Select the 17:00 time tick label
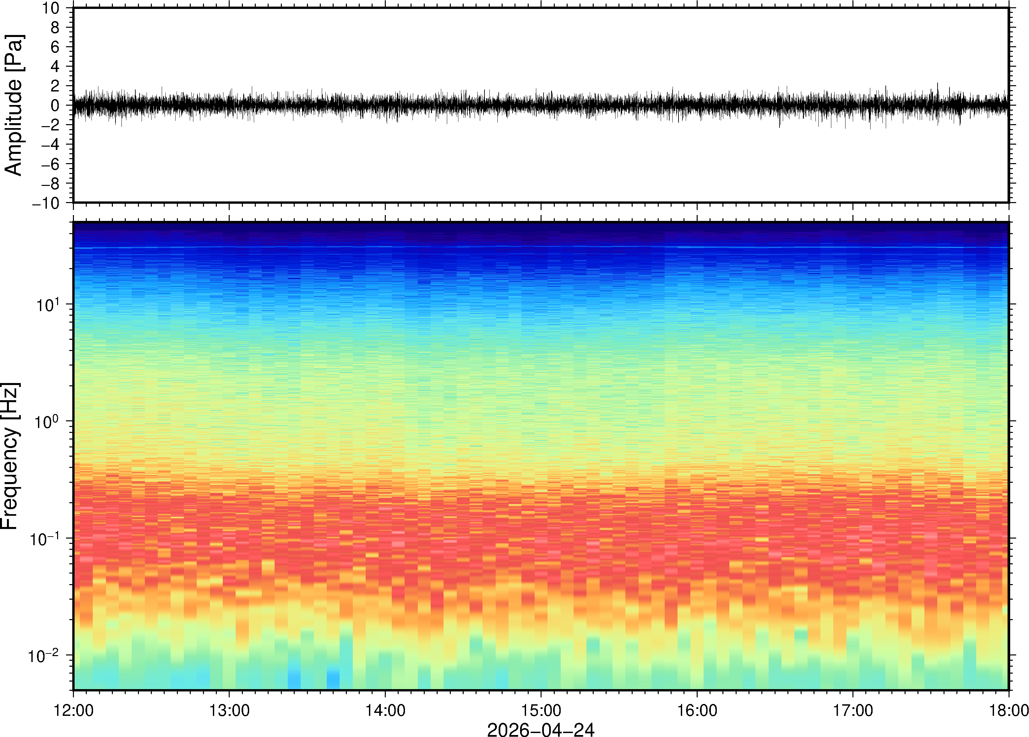The height and width of the screenshot is (737, 1029). click(853, 710)
